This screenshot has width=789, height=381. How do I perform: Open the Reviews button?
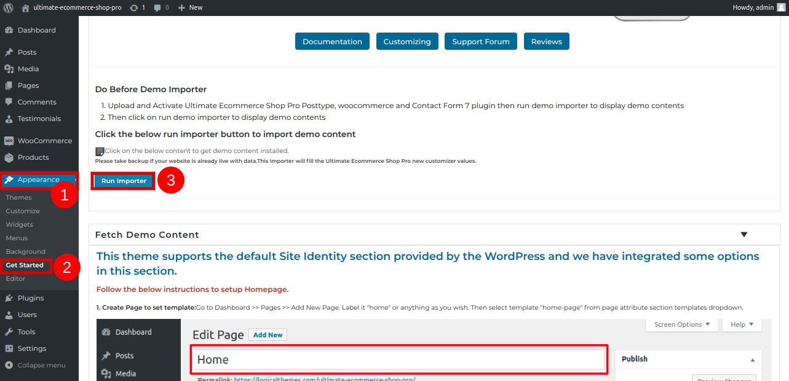pyautogui.click(x=547, y=41)
